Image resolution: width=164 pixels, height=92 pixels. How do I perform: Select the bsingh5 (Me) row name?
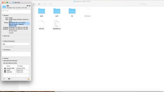(x=11, y=68)
